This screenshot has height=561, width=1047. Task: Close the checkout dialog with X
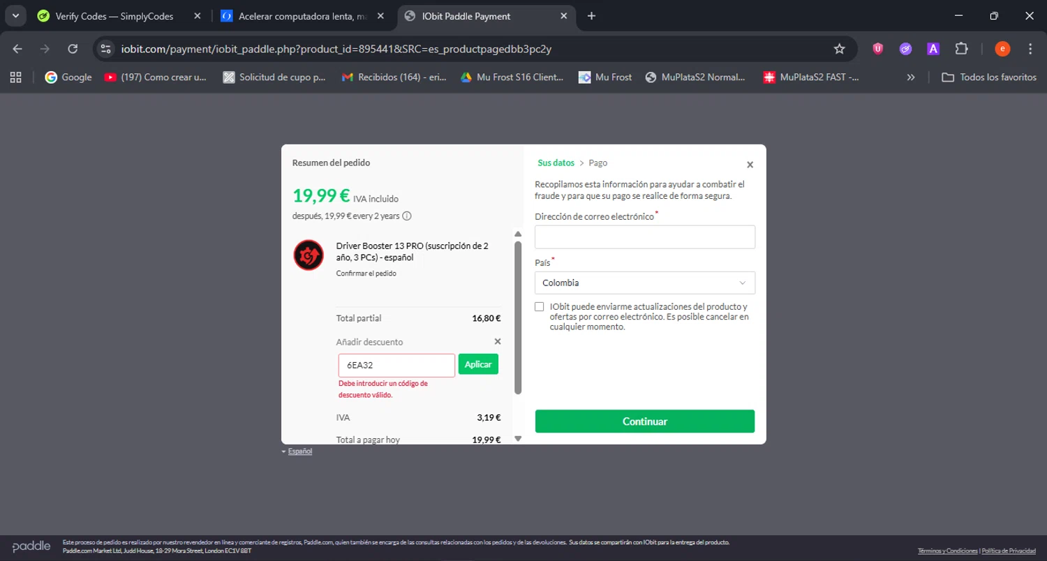(x=750, y=165)
